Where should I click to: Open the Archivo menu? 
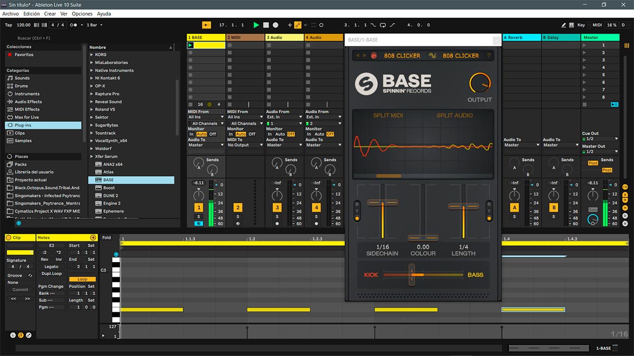11,14
